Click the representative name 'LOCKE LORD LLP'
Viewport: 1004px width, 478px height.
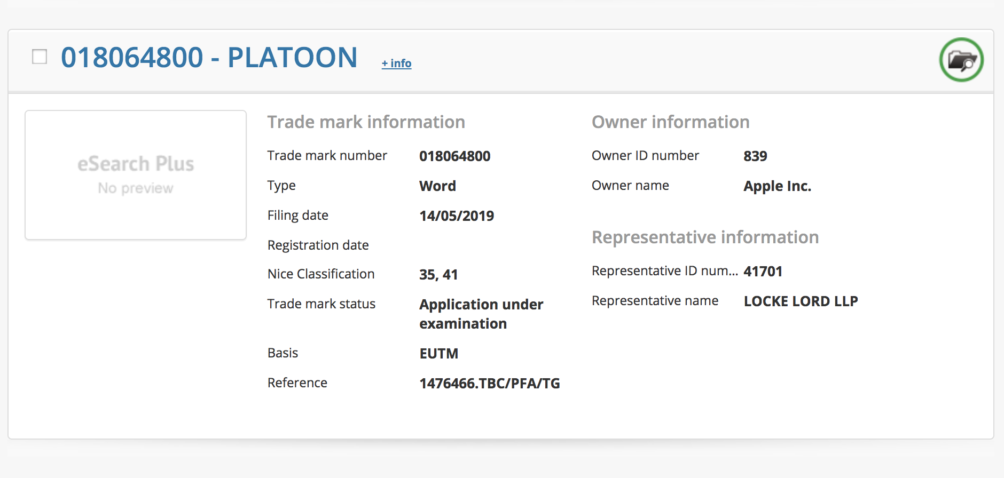(x=801, y=301)
